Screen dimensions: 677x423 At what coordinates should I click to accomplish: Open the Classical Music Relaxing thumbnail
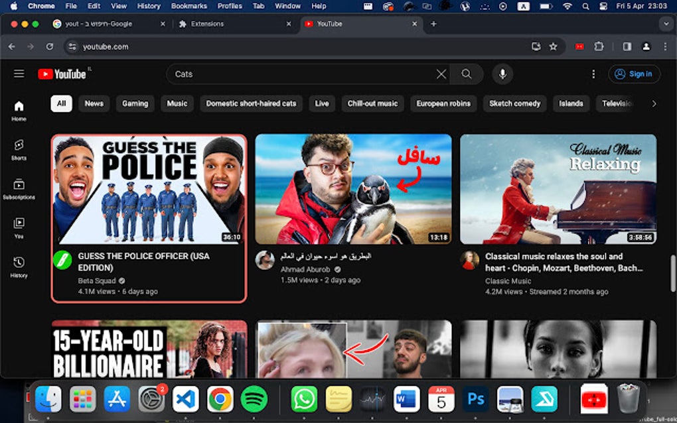click(558, 190)
